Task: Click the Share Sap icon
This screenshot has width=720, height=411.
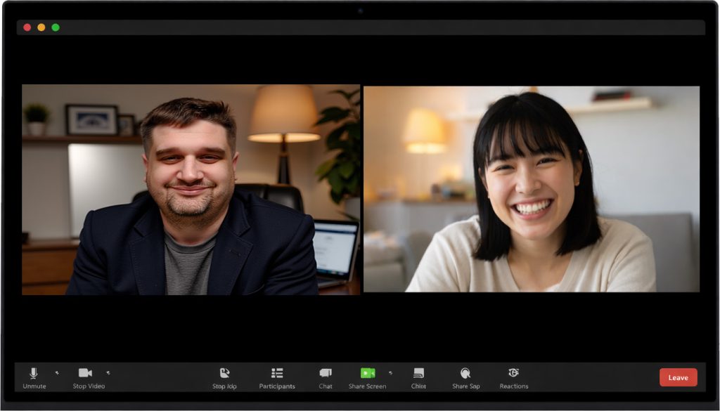Action: coord(465,373)
